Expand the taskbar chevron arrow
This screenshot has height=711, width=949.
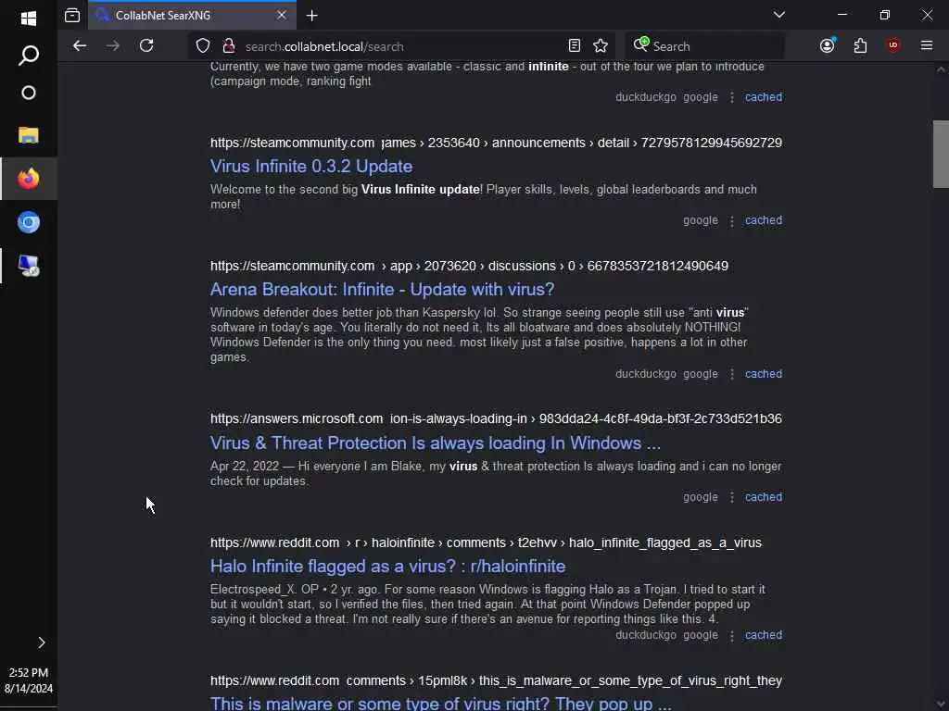pyautogui.click(x=41, y=642)
